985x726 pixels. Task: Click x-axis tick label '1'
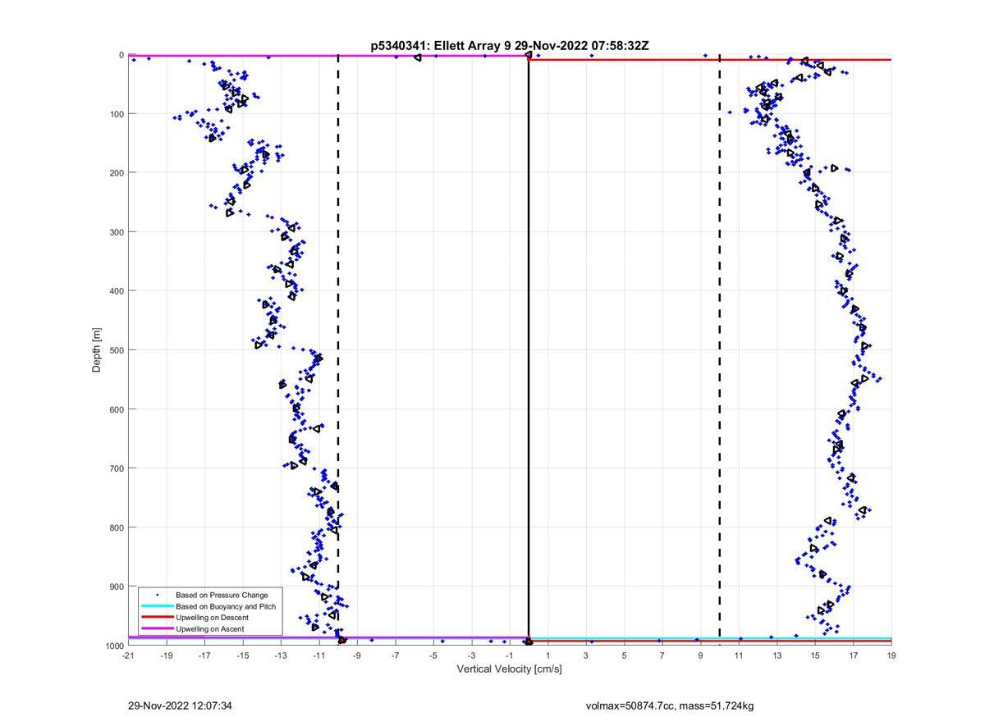548,656
